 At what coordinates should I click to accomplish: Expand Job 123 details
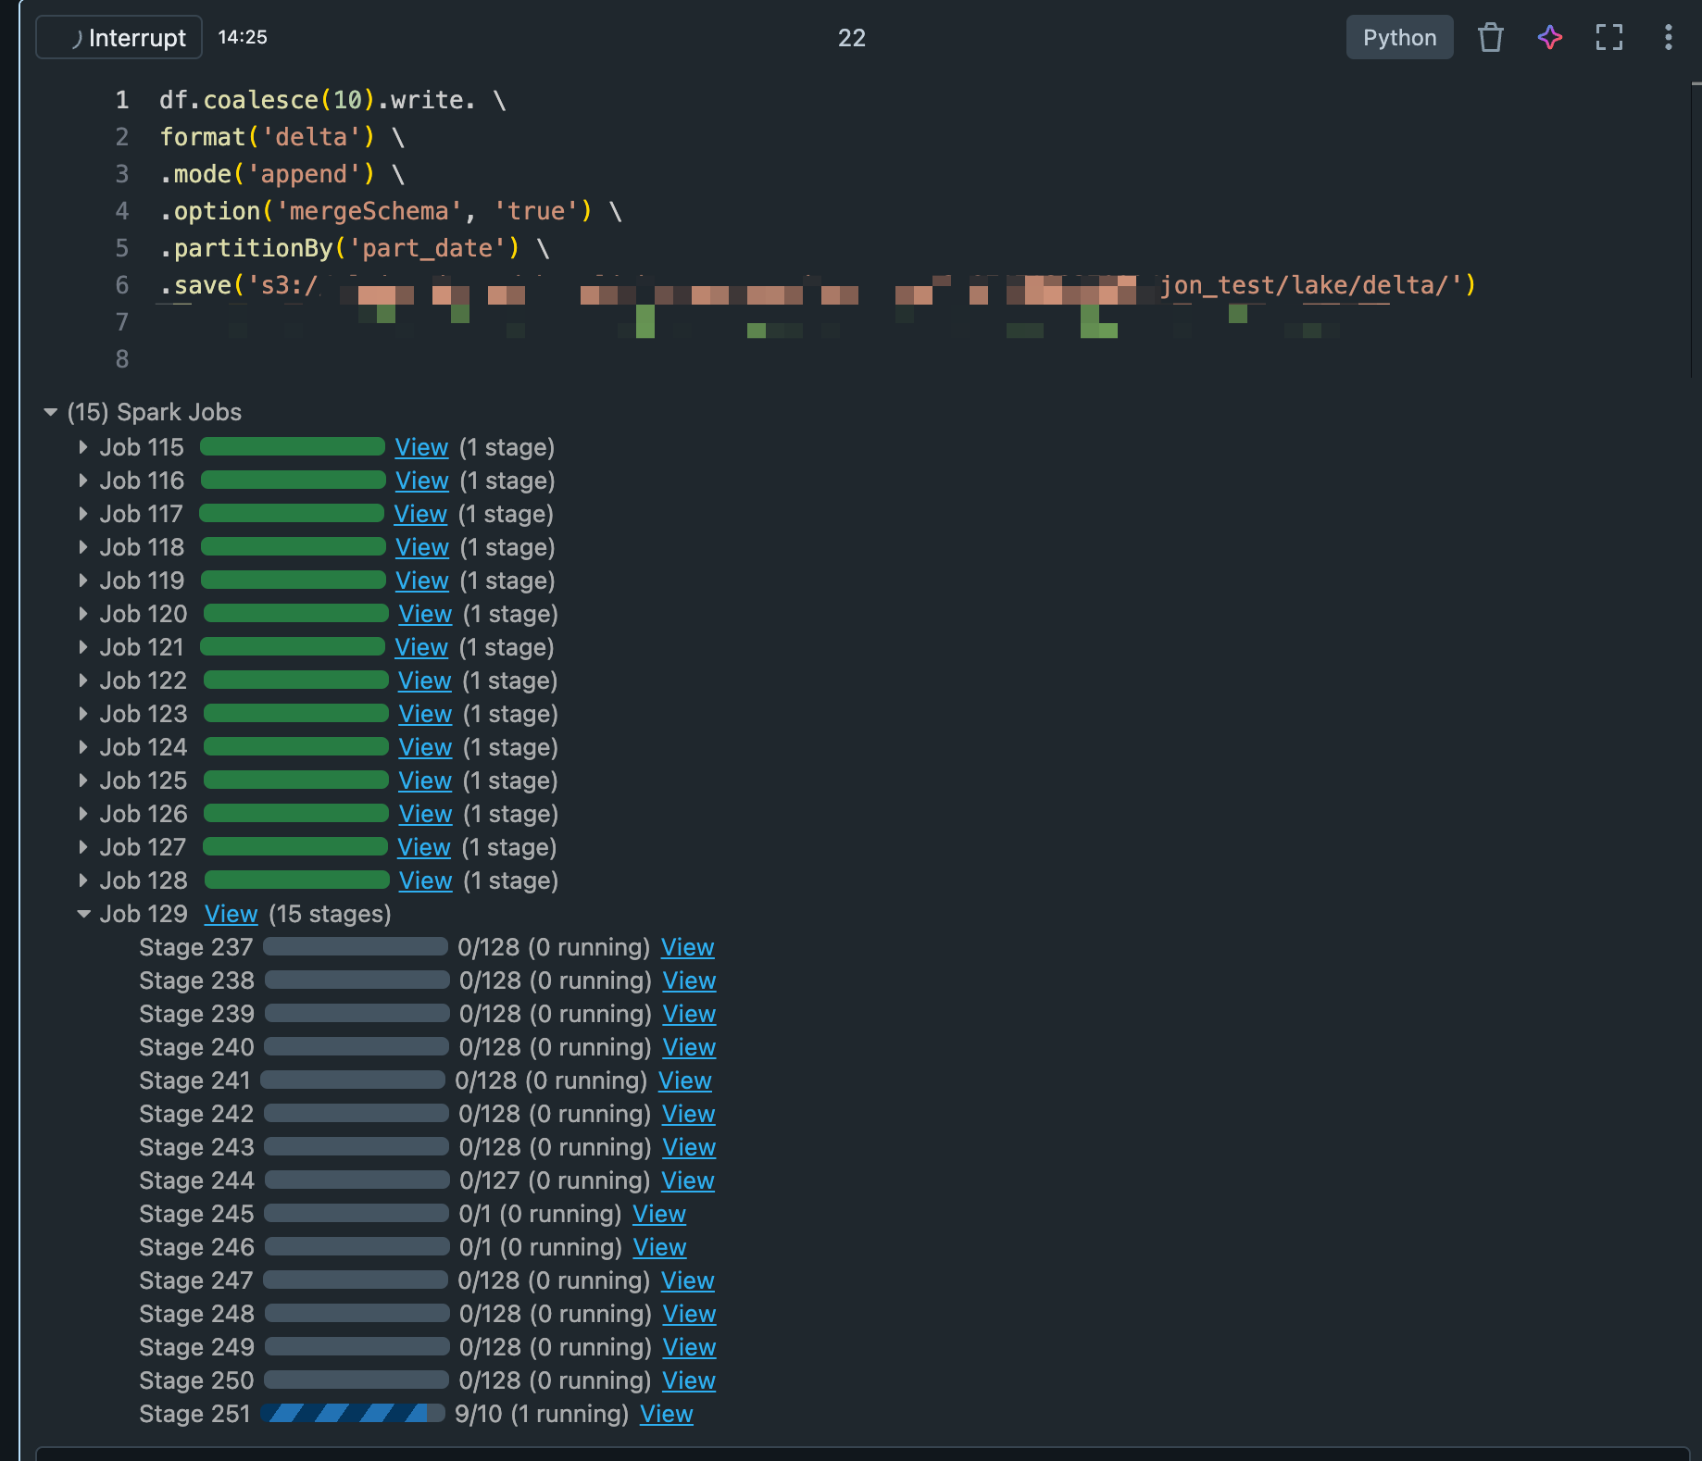83,714
